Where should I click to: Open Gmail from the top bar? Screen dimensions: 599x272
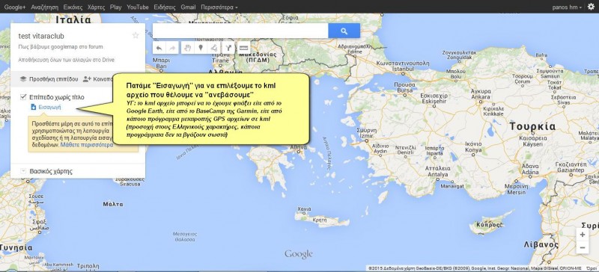[188, 7]
